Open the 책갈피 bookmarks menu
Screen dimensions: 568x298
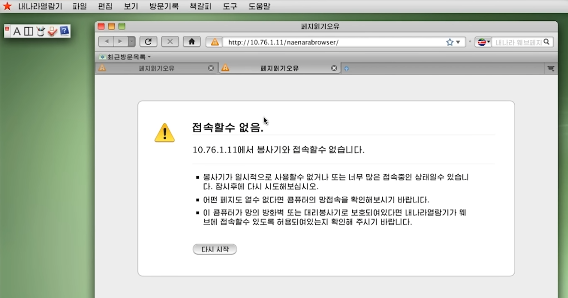(x=200, y=6)
